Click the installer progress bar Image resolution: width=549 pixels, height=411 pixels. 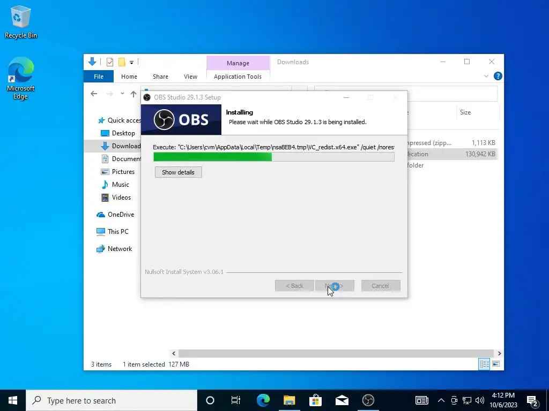[x=274, y=157]
